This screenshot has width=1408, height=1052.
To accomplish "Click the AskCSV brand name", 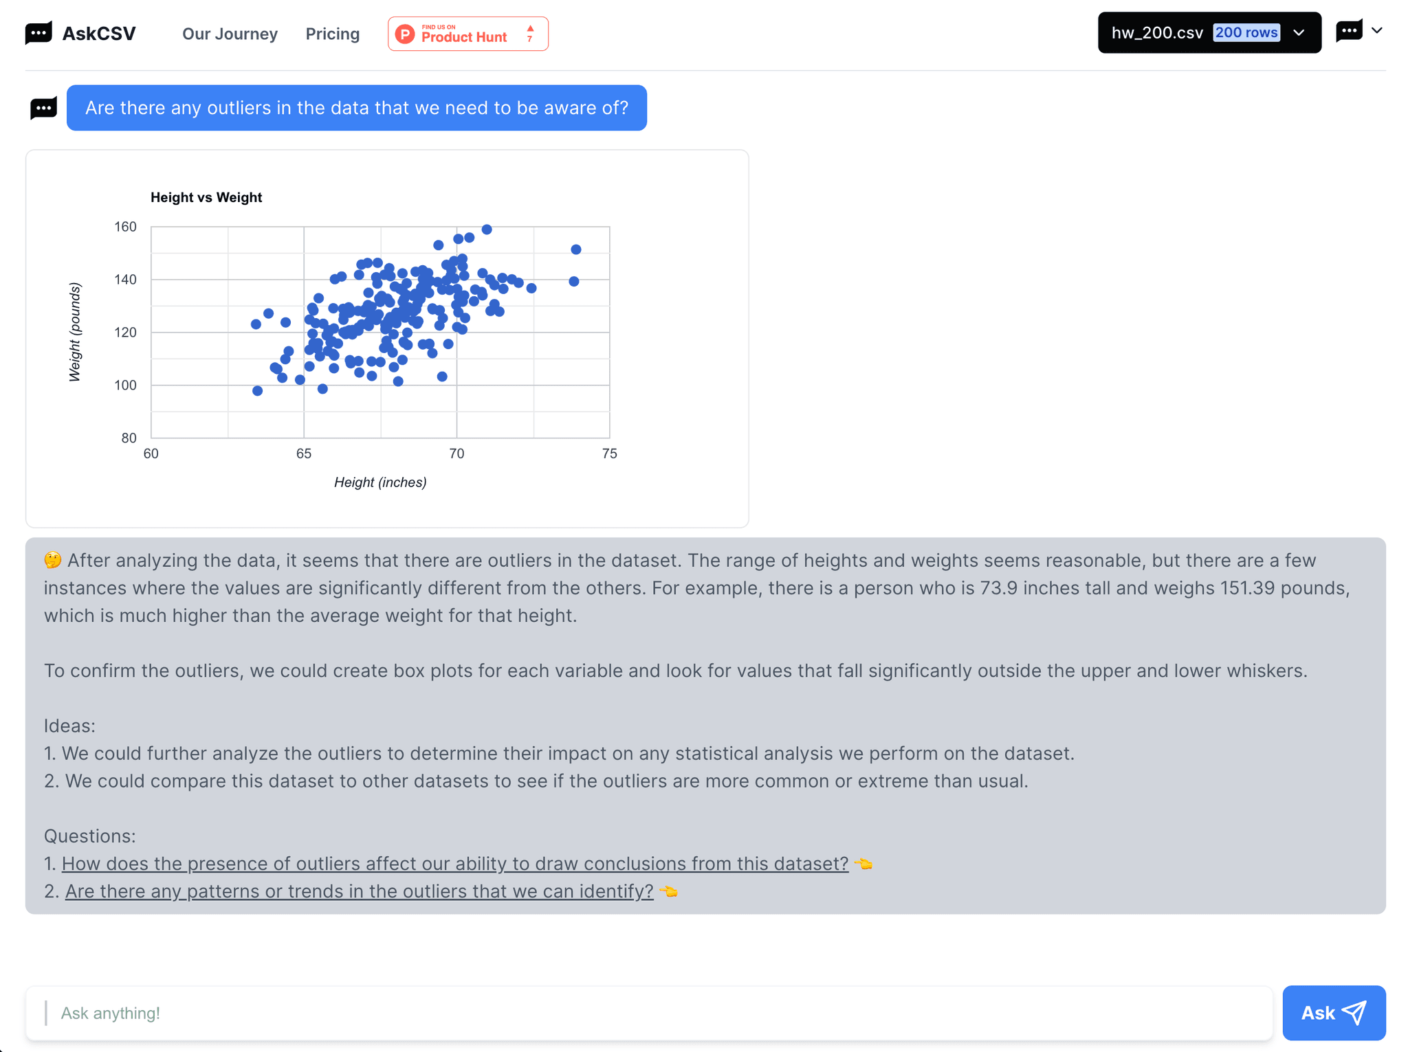I will coord(99,34).
